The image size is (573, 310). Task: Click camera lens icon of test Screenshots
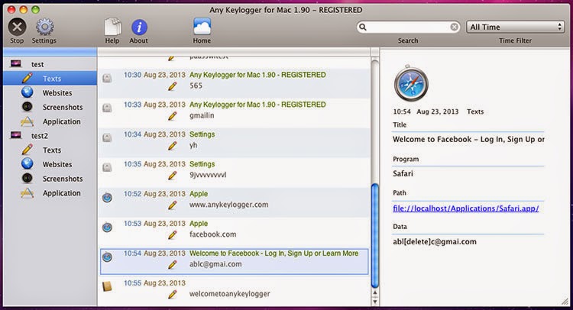coord(27,107)
